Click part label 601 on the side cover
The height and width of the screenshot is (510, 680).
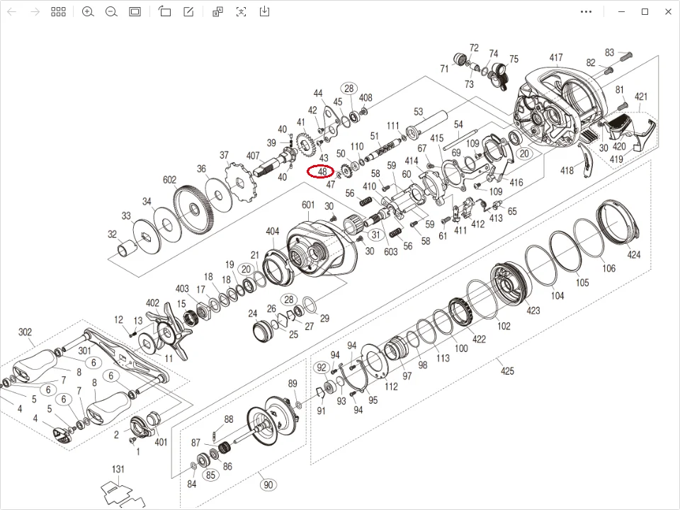pos(308,205)
